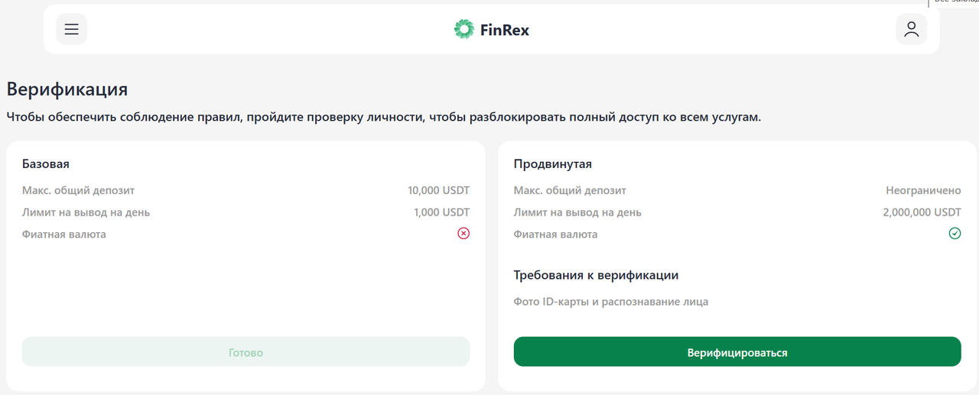Click the disabled Готово button

[x=246, y=352]
